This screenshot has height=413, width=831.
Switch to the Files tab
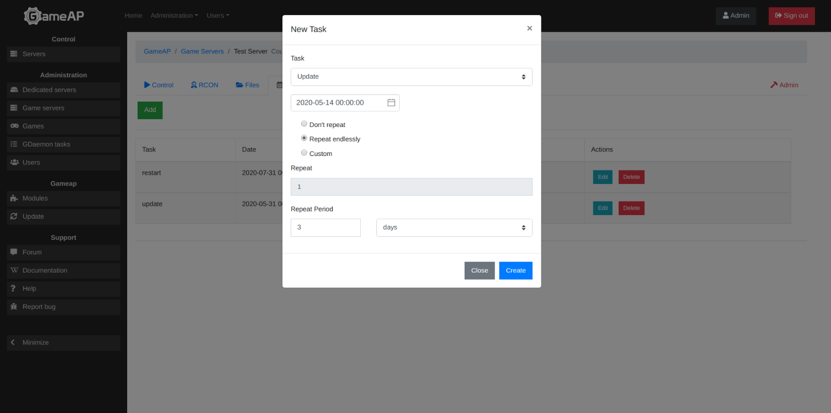coord(248,85)
